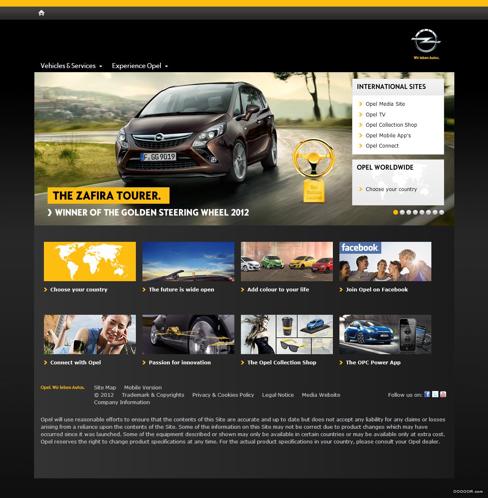This screenshot has height=498, width=488.
Task: Click the Opel logo emblem
Action: pyautogui.click(x=426, y=41)
